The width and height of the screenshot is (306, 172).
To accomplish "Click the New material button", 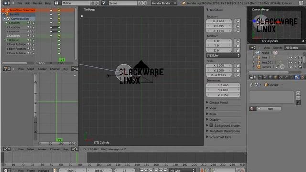I will [x=269, y=108].
